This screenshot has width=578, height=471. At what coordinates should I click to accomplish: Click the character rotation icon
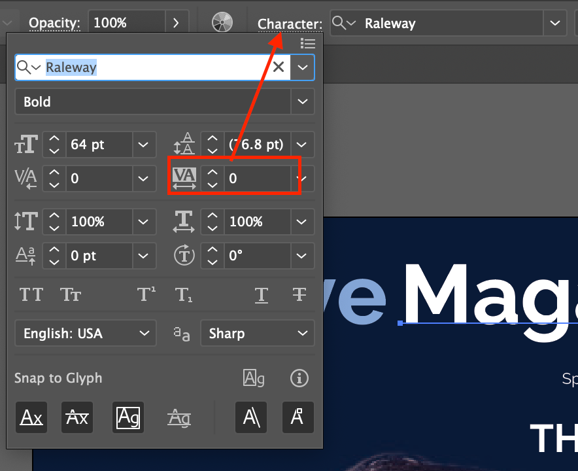(184, 255)
